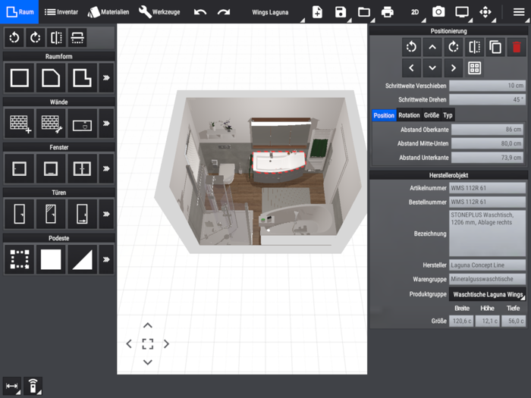Select the Rotation tab
Image resolution: width=531 pixels, height=398 pixels.
coord(409,115)
